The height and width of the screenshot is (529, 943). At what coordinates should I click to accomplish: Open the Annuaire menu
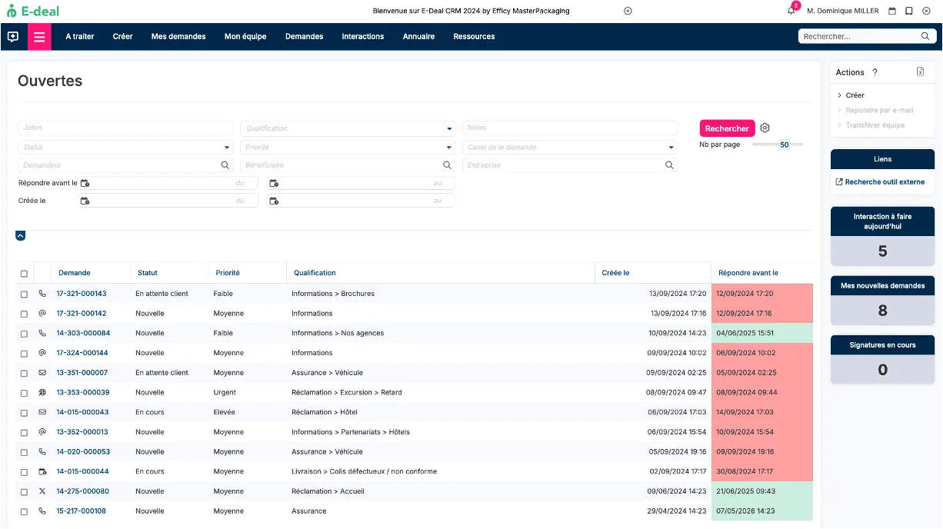419,36
